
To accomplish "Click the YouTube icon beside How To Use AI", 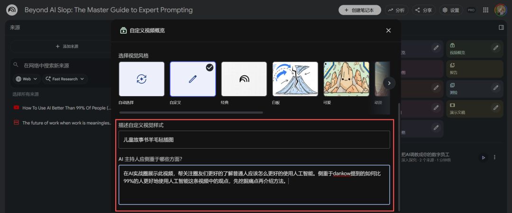I will click(16, 107).
